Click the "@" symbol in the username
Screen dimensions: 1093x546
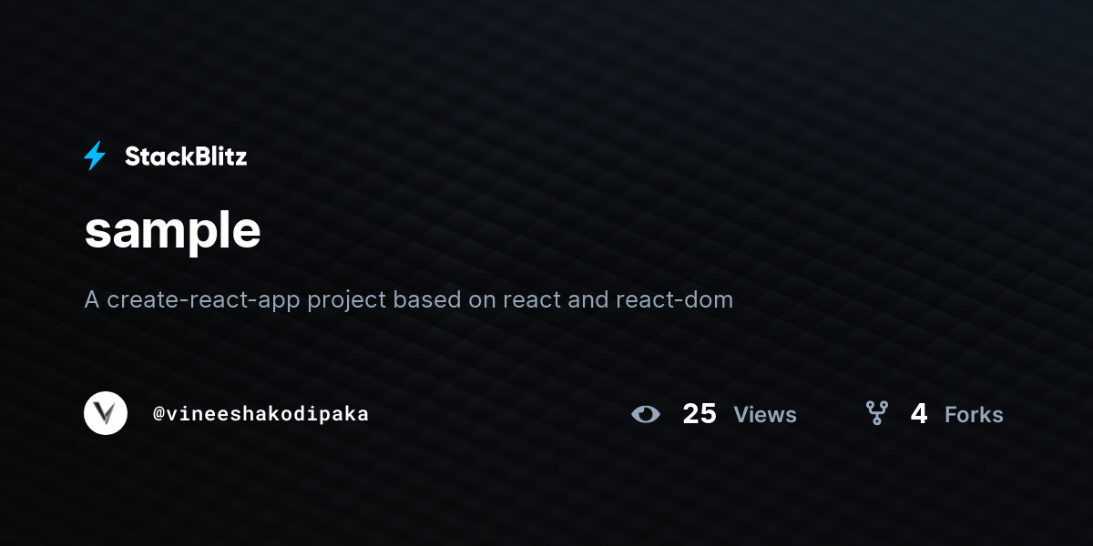coord(158,414)
